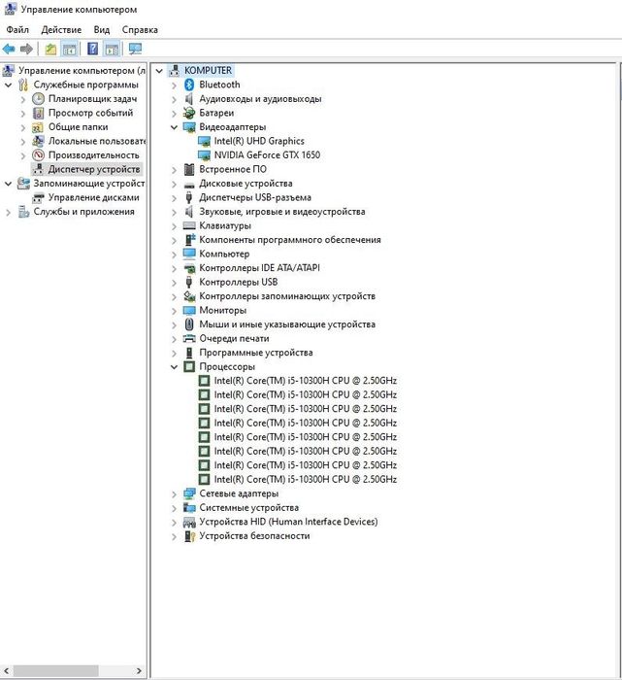Click the Процессоры chip icon

point(189,366)
